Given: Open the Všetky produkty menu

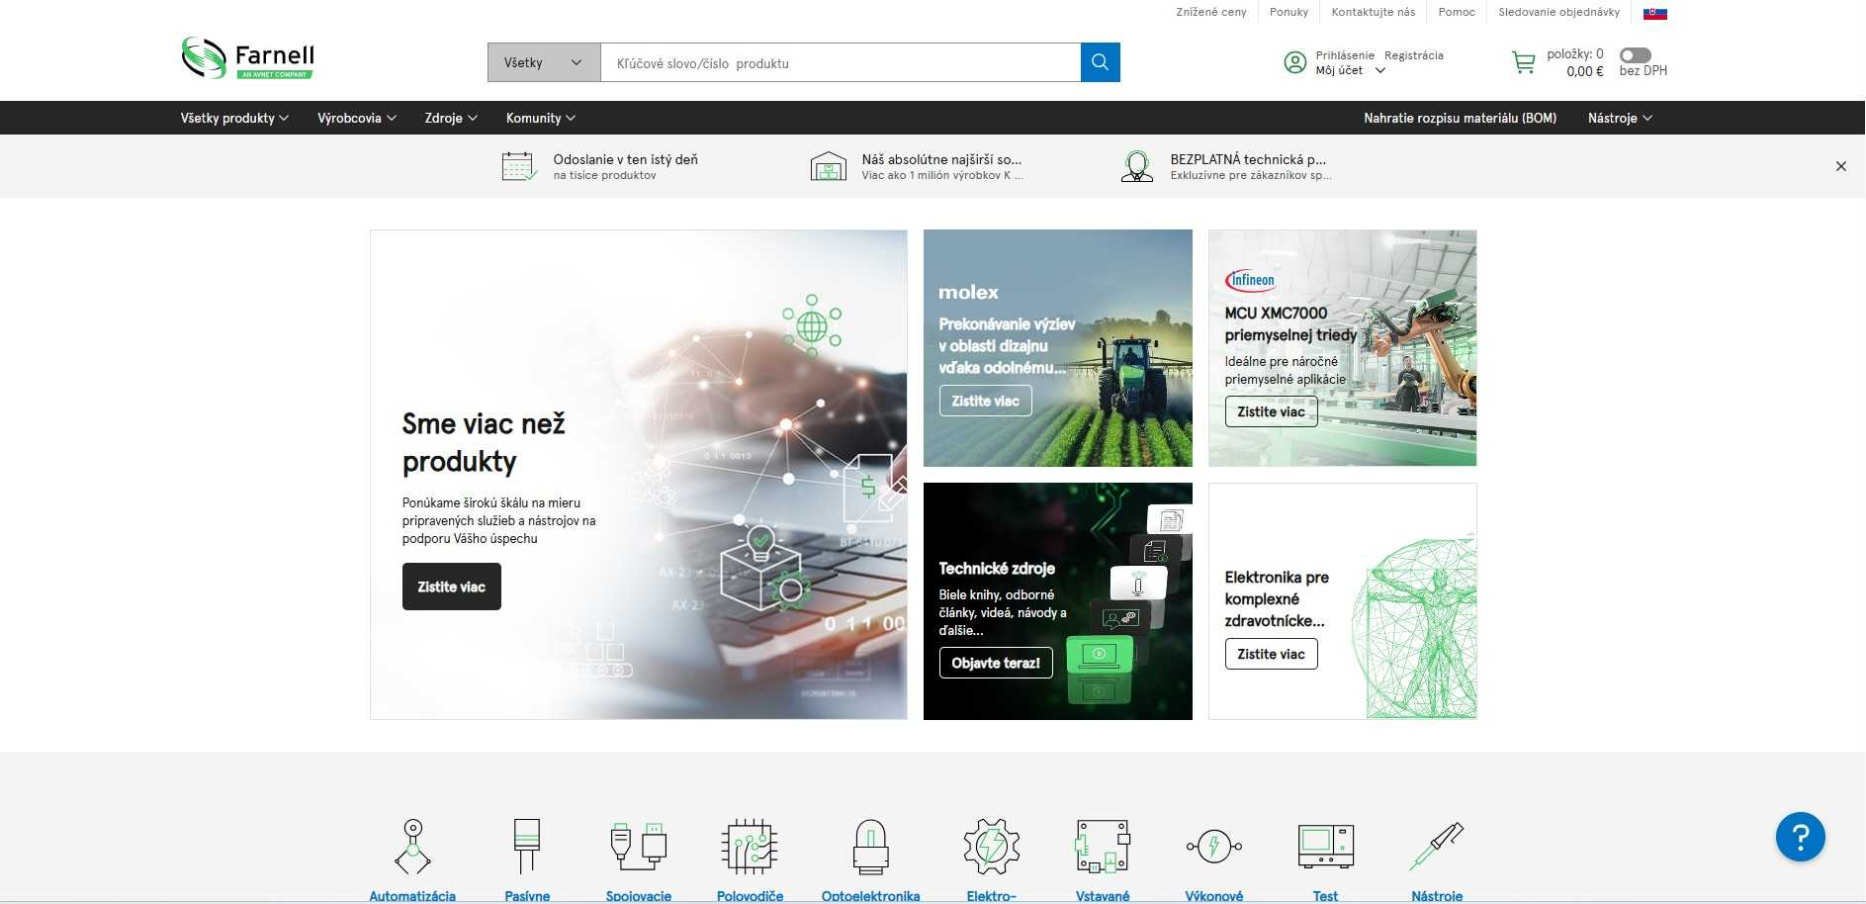Looking at the screenshot, I should (233, 118).
